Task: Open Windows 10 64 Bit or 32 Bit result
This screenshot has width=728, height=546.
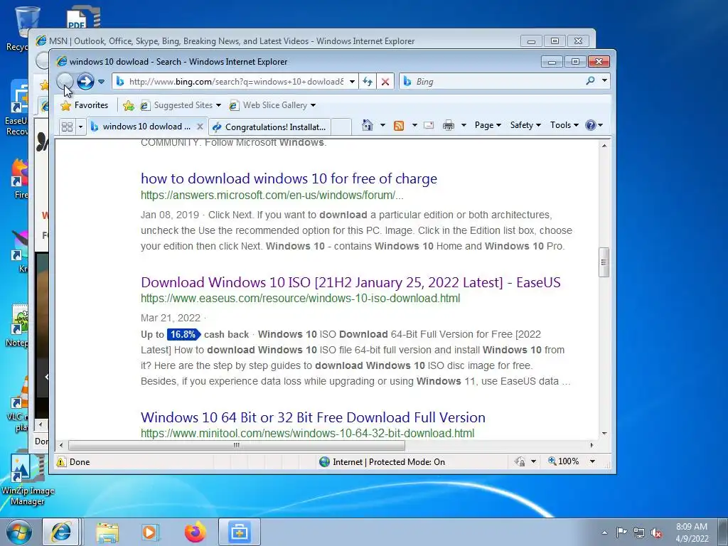Action: pos(313,417)
